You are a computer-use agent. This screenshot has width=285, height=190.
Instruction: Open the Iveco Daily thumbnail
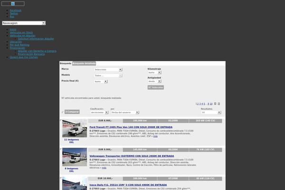75,183
